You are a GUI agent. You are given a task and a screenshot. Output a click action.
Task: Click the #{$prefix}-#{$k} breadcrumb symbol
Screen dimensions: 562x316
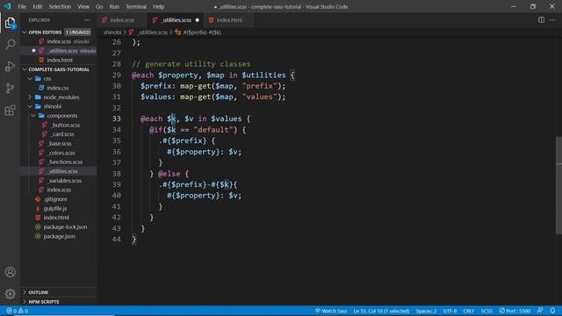(x=202, y=32)
